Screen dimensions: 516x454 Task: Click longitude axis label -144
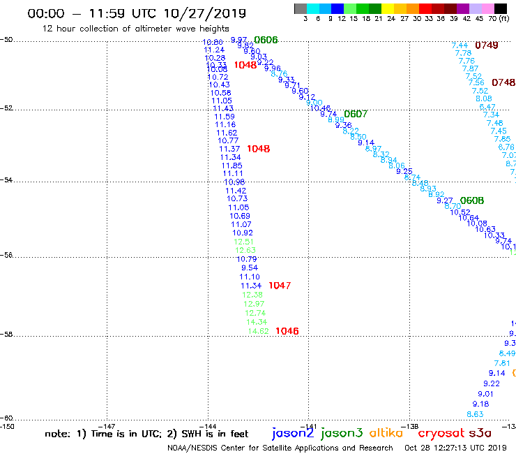click(x=208, y=426)
